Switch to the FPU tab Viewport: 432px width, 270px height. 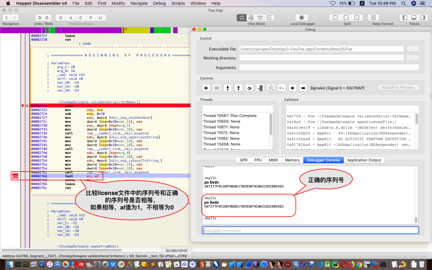258,160
